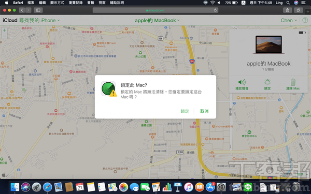The width and height of the screenshot is (311, 194).
Task: Reload the page with refresh icon
Action: coord(215,10)
